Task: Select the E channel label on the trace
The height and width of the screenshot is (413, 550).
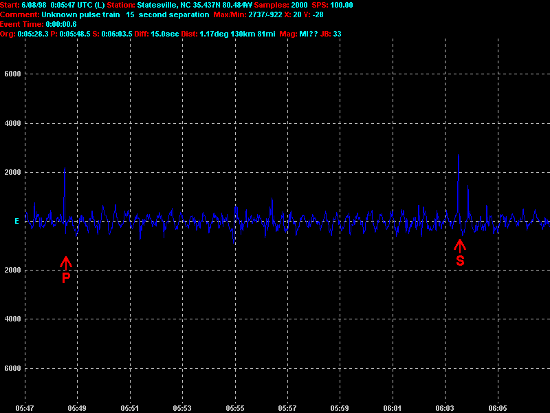Action: pos(16,221)
